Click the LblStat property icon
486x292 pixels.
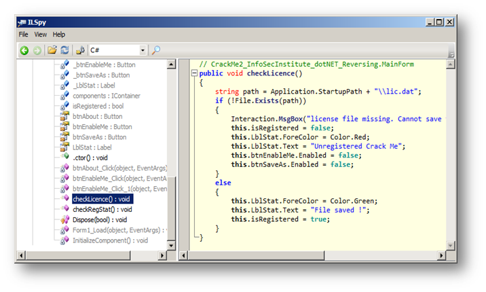[64, 147]
